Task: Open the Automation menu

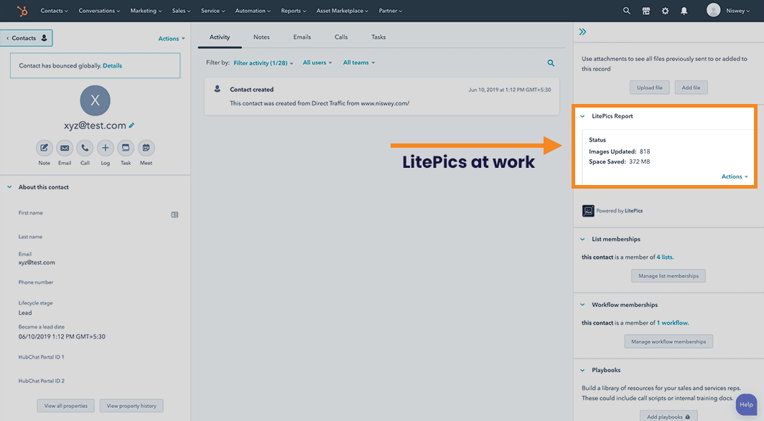Action: coord(253,11)
